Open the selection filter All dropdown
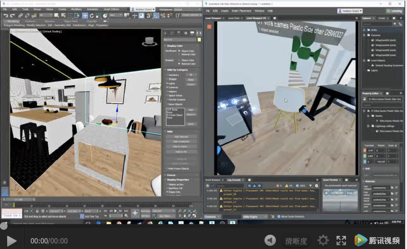Image resolution: width=407 pixels, height=249 pixels. click(x=46, y=15)
